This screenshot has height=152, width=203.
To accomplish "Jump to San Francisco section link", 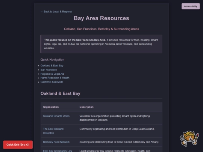I will tap(48, 70).
